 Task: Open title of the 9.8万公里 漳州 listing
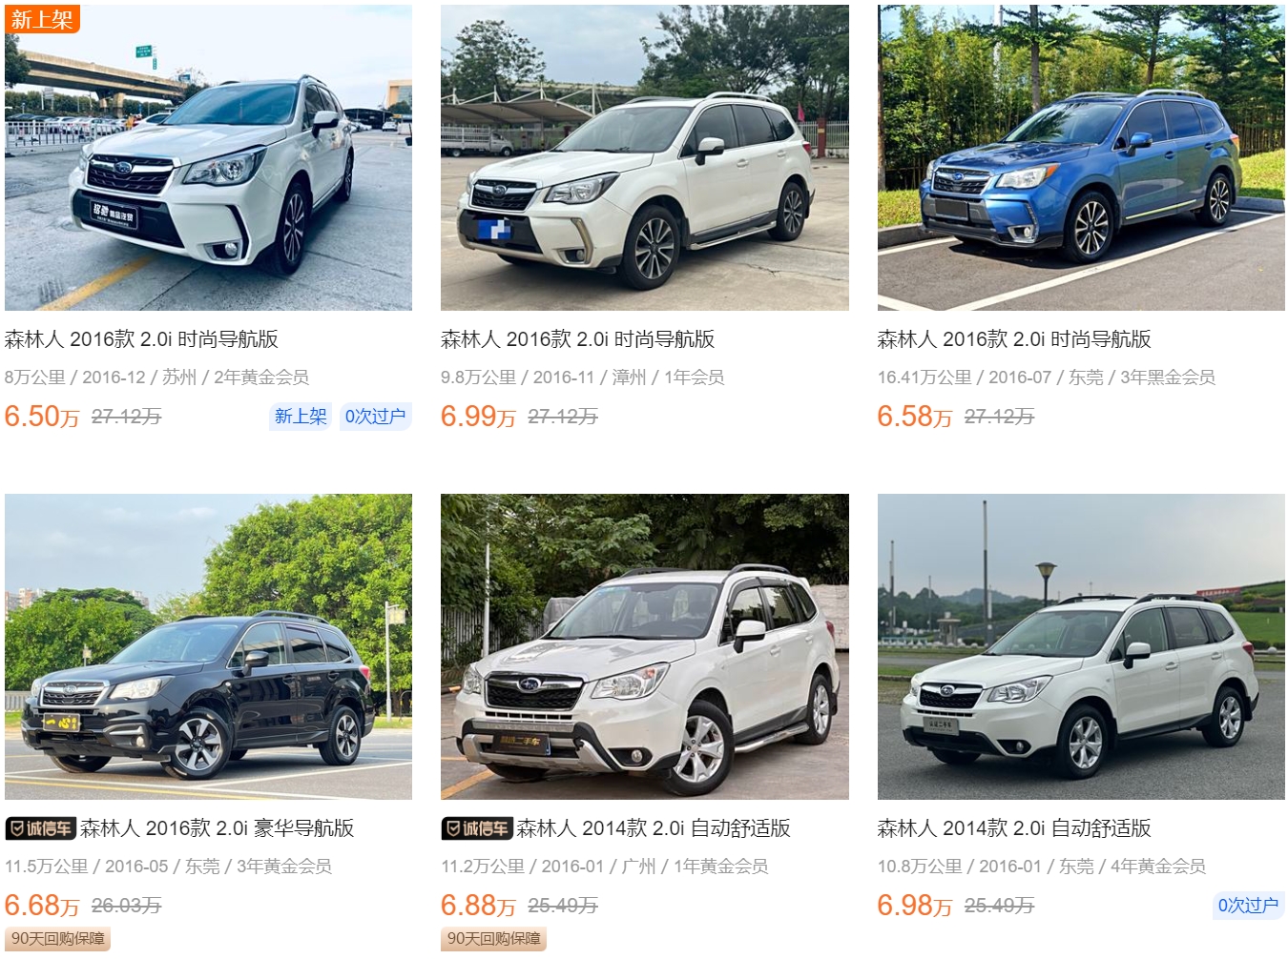coord(578,339)
